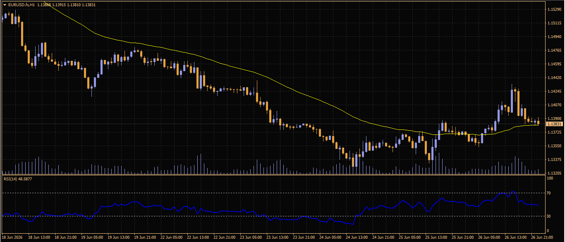Click the 25 Jun 21:00 time label
Viewport: 565px width, 242px height.
pos(463,237)
